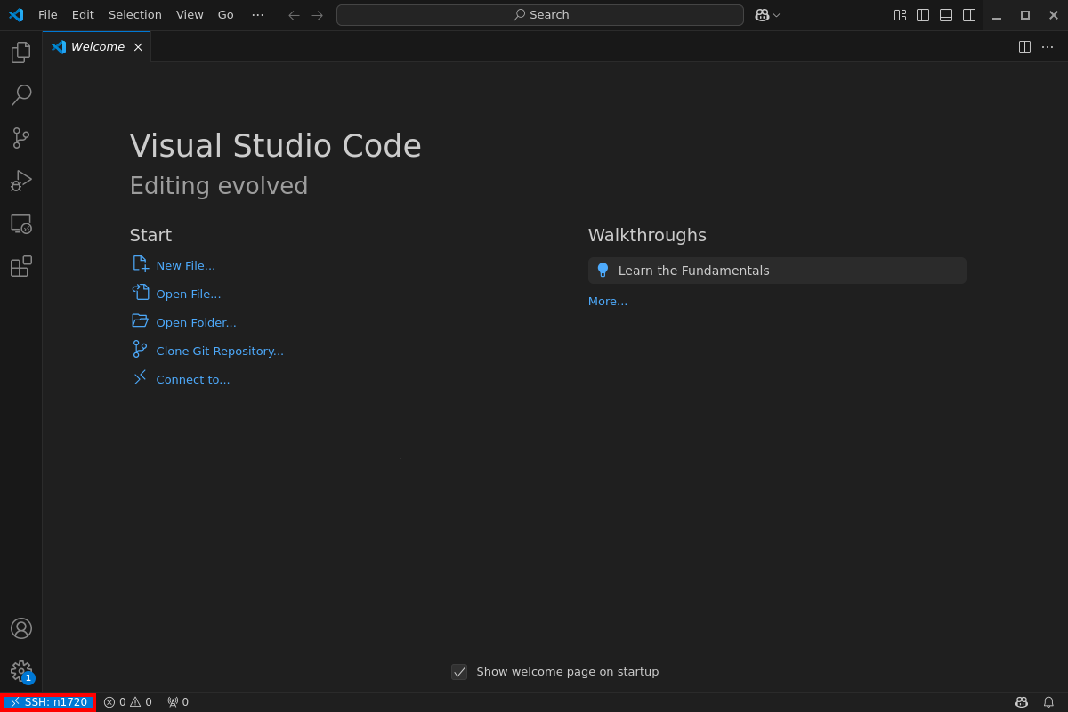Click the New File page icon

141,264
